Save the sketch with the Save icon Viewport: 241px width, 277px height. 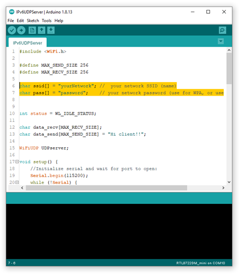[x=51, y=30]
